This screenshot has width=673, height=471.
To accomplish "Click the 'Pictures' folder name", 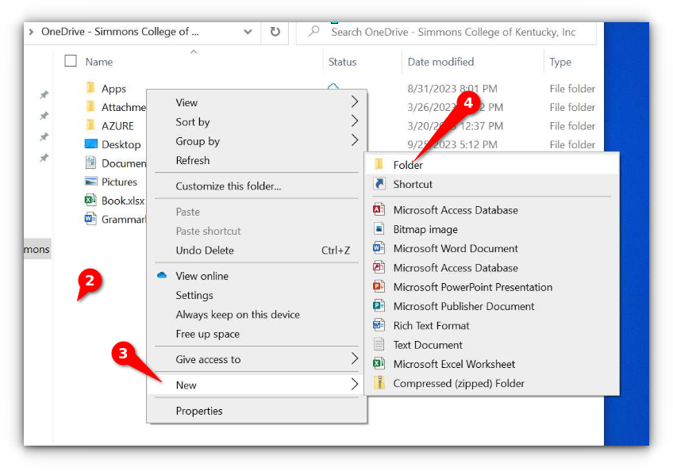I will tap(119, 182).
